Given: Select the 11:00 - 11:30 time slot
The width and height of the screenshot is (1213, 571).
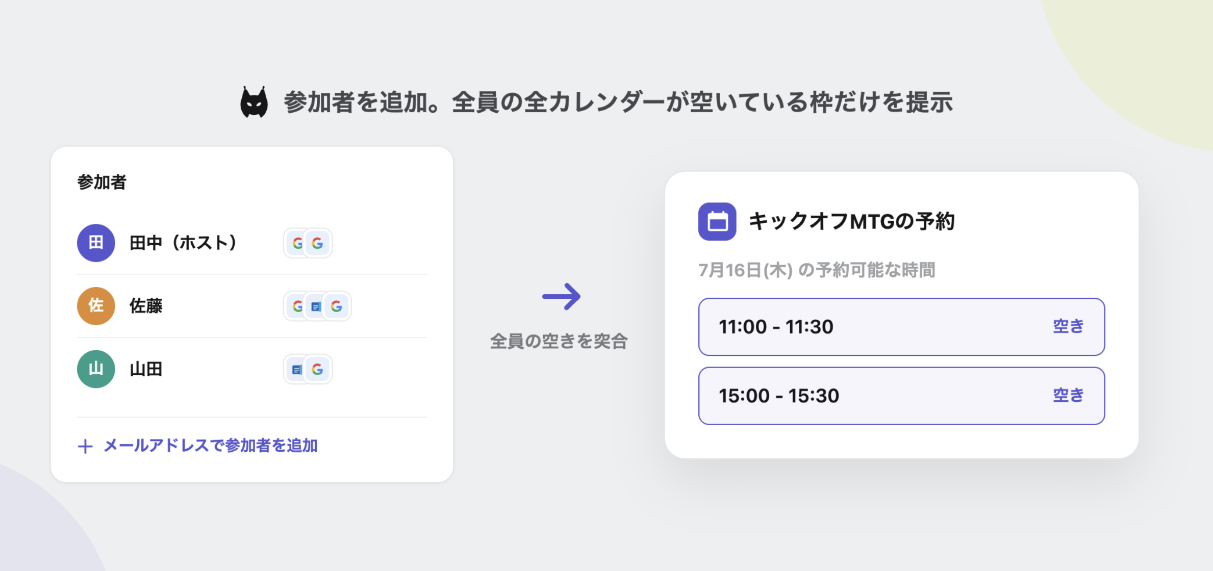Looking at the screenshot, I should pyautogui.click(x=901, y=327).
